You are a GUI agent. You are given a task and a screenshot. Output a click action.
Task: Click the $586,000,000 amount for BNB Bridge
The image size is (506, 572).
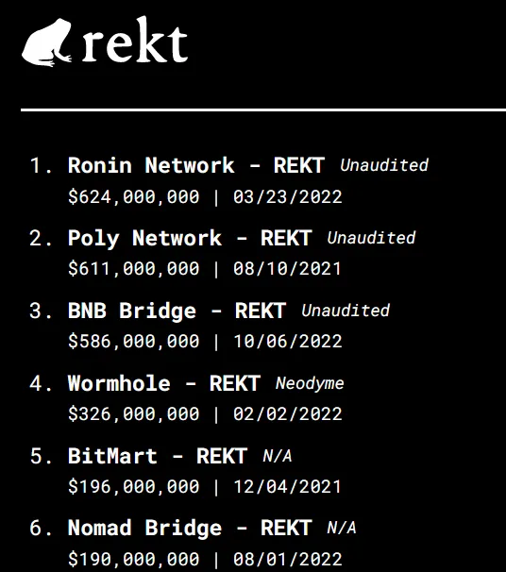[134, 342]
